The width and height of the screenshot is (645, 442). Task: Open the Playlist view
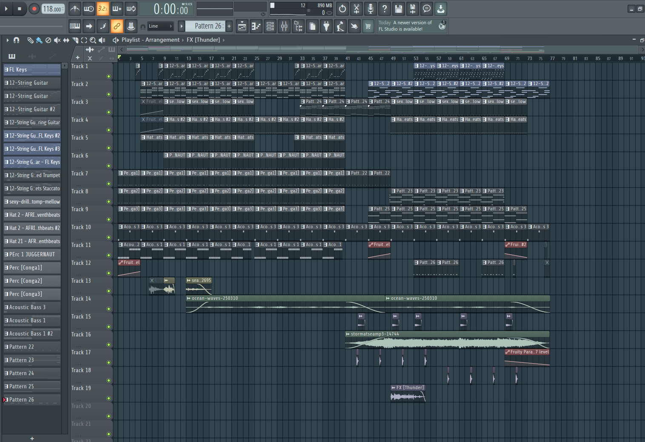(242, 26)
